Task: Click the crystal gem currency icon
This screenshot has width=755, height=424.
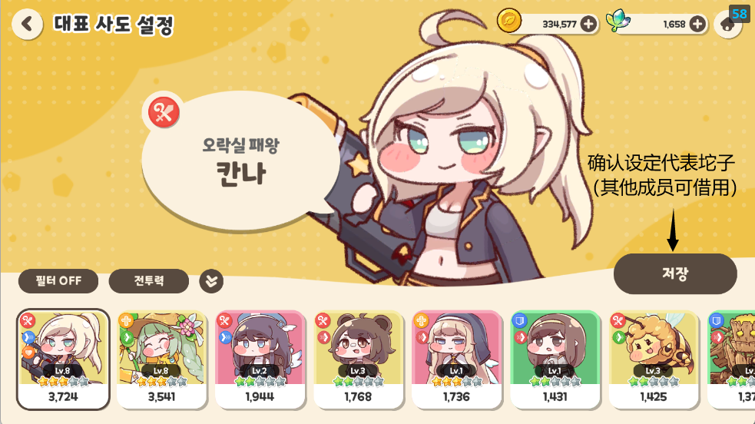Action: [618, 21]
